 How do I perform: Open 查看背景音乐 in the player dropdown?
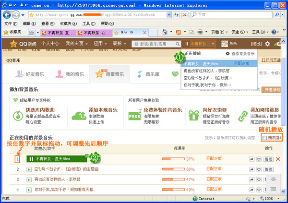tap(240, 54)
